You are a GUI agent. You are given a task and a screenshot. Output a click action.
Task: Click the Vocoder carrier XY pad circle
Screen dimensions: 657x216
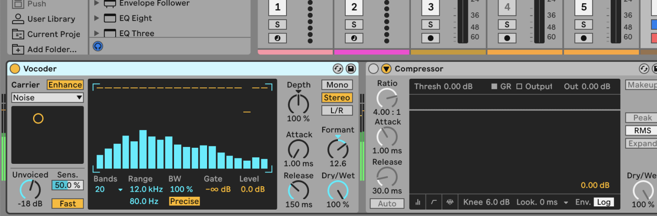click(38, 119)
